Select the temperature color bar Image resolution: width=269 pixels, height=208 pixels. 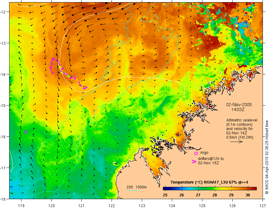(210, 189)
